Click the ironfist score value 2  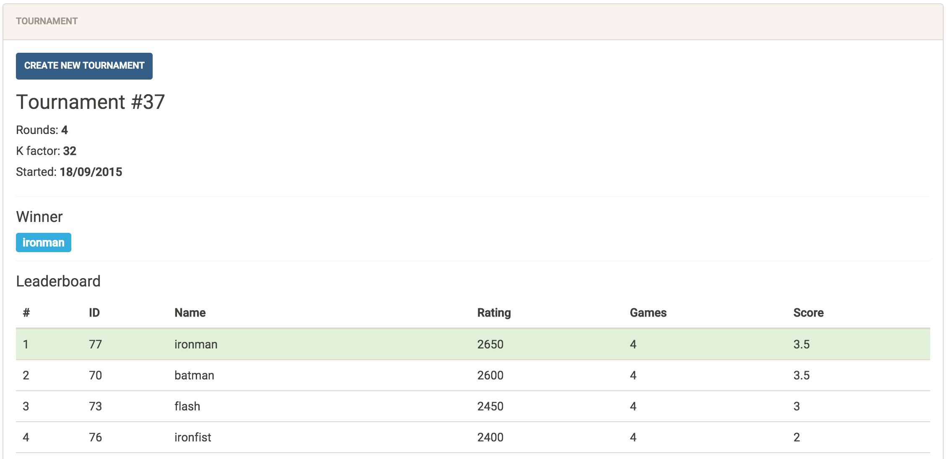click(796, 437)
